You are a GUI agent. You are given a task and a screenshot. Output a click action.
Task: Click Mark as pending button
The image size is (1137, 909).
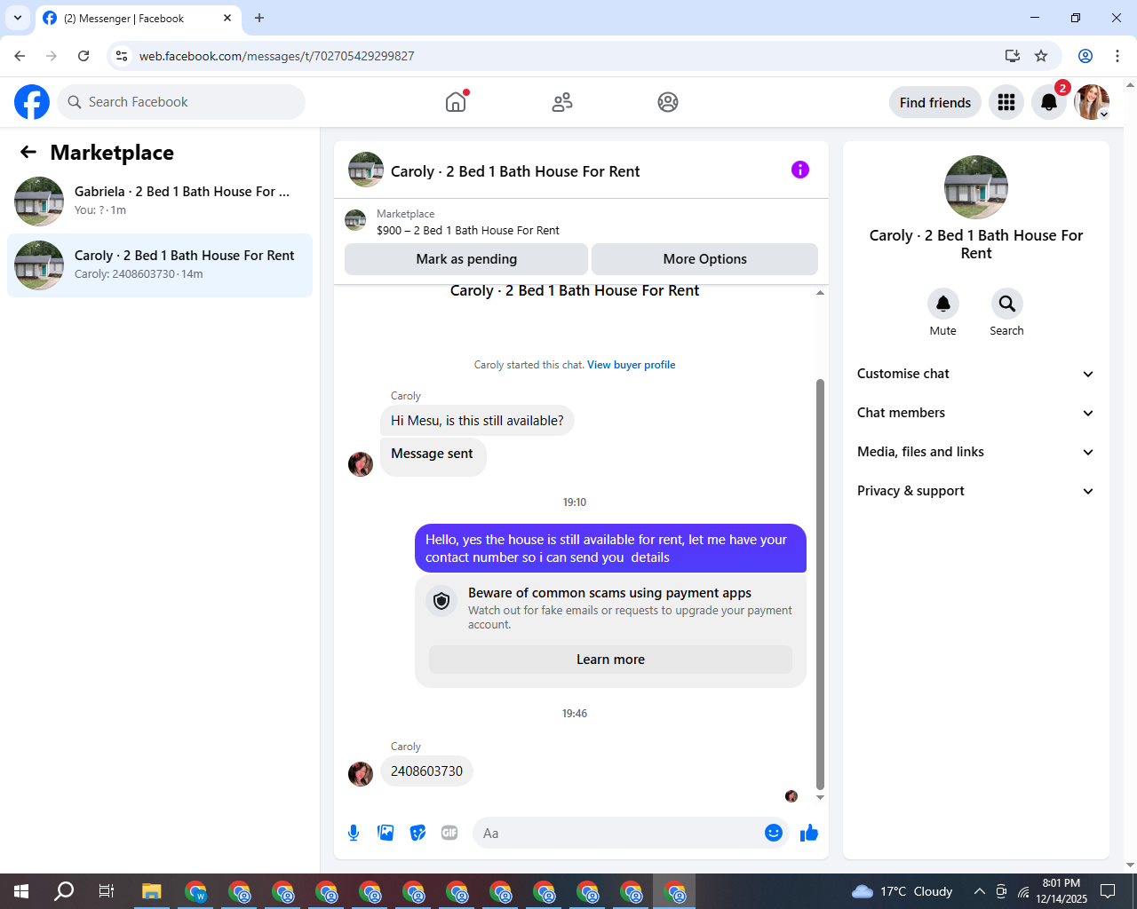[x=466, y=259]
